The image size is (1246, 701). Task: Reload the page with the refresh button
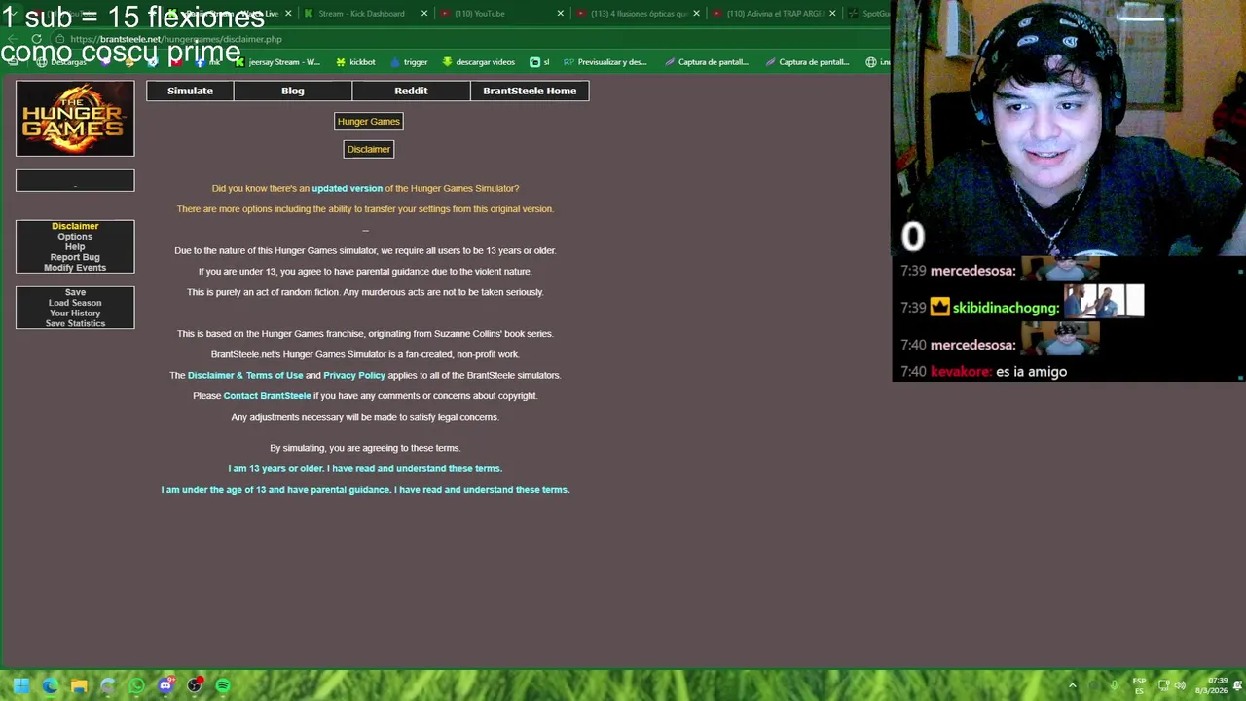pyautogui.click(x=36, y=39)
